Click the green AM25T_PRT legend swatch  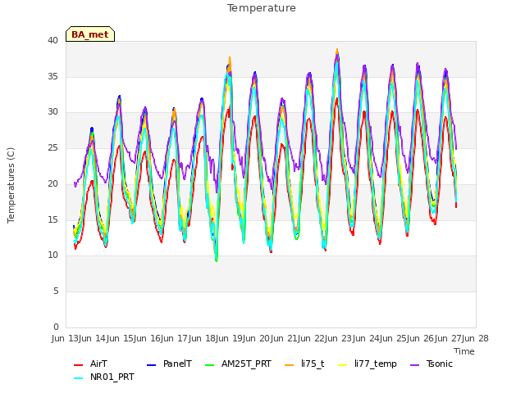[x=210, y=365]
